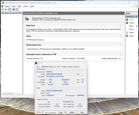Click Limpa... action in Ações pane
This screenshot has width=139, height=115.
coord(132,23)
